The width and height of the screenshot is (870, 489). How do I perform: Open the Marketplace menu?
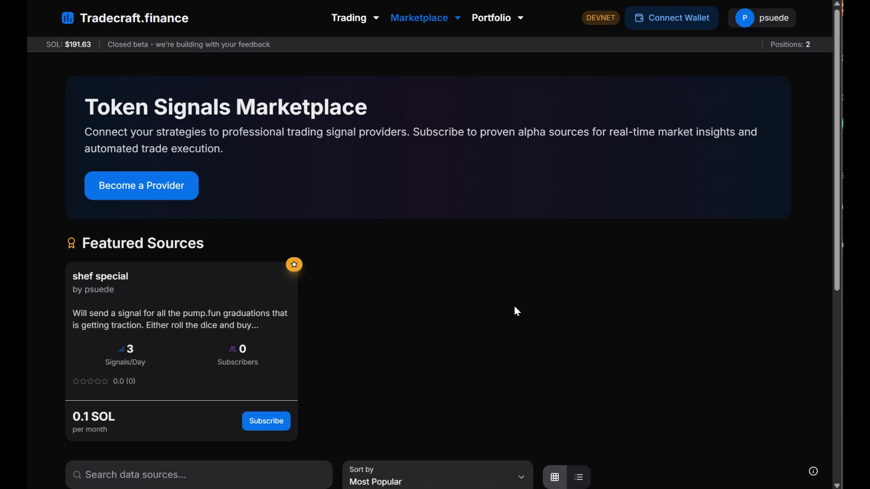tap(425, 18)
